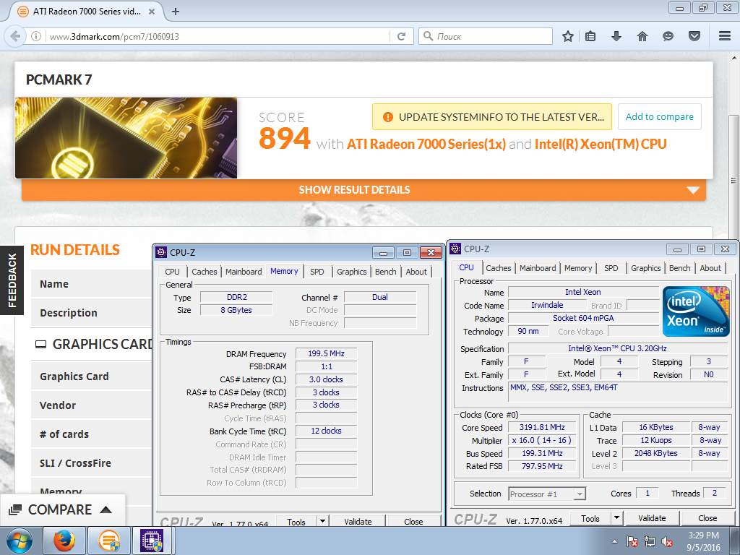
Task: Switch to CPU-Z taskbar icon
Action: click(x=152, y=541)
